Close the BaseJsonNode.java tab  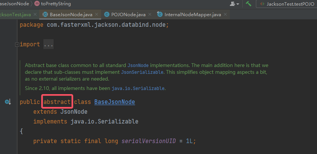[x=96, y=15]
